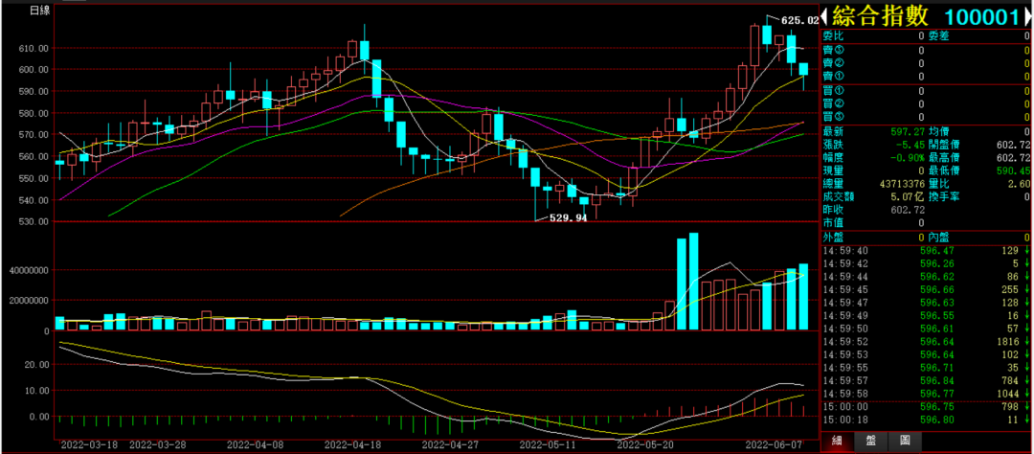The width and height of the screenshot is (1034, 454).
Task: Select the 529.94 low price marker
Action: pos(569,217)
